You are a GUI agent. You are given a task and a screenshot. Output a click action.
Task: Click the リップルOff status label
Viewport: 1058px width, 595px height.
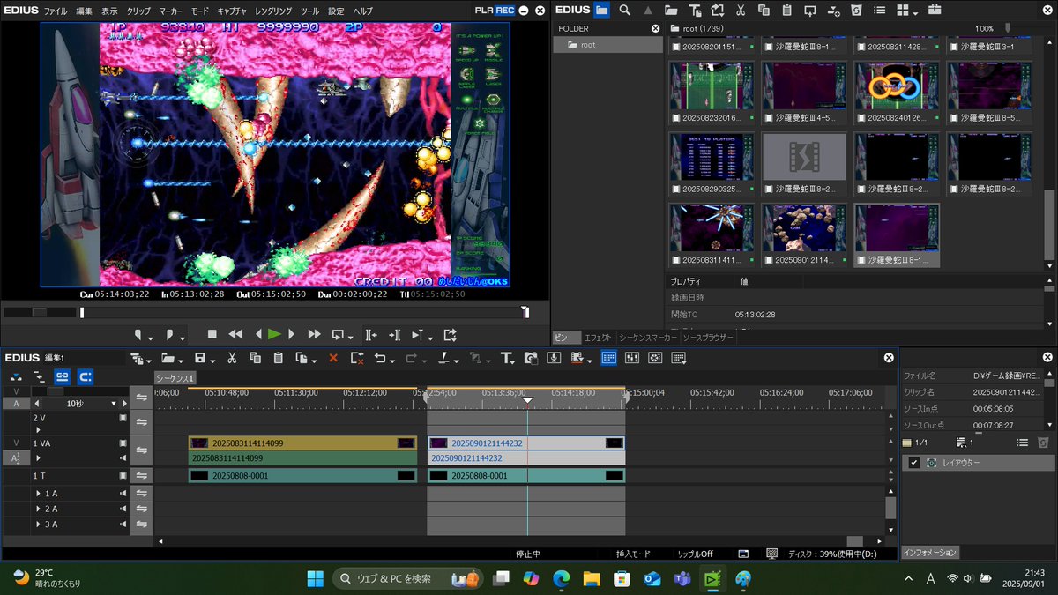click(696, 554)
